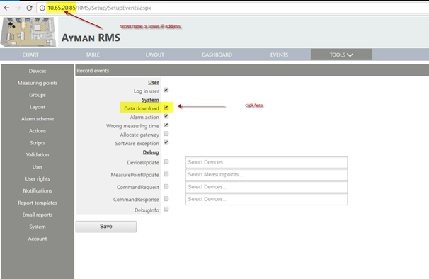Enable the MeasurePointUpdate checkbox
This screenshot has height=279, width=429.
click(166, 174)
